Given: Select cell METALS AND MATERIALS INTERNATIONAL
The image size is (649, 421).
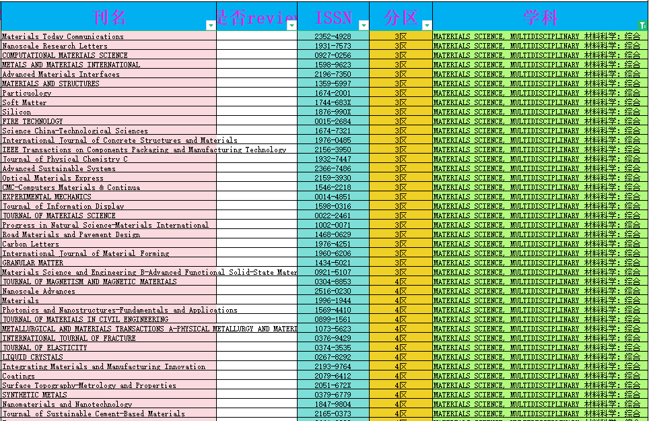Looking at the screenshot, I should (108, 65).
